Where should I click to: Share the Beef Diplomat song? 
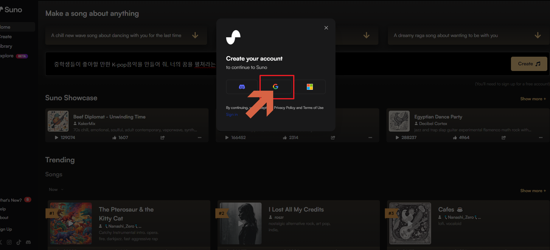(162, 138)
